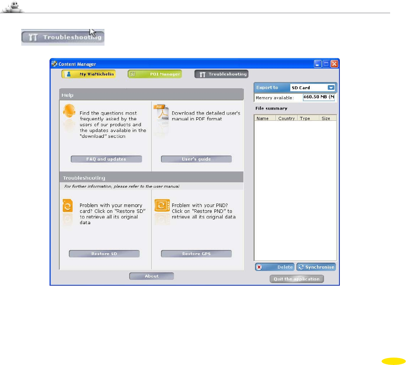Click the Synchronise button

coord(316,267)
